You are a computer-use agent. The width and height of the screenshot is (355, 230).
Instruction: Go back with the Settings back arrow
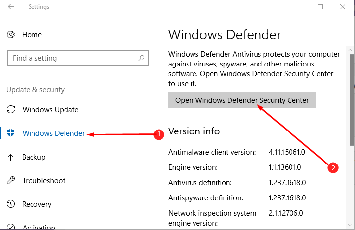(11, 7)
